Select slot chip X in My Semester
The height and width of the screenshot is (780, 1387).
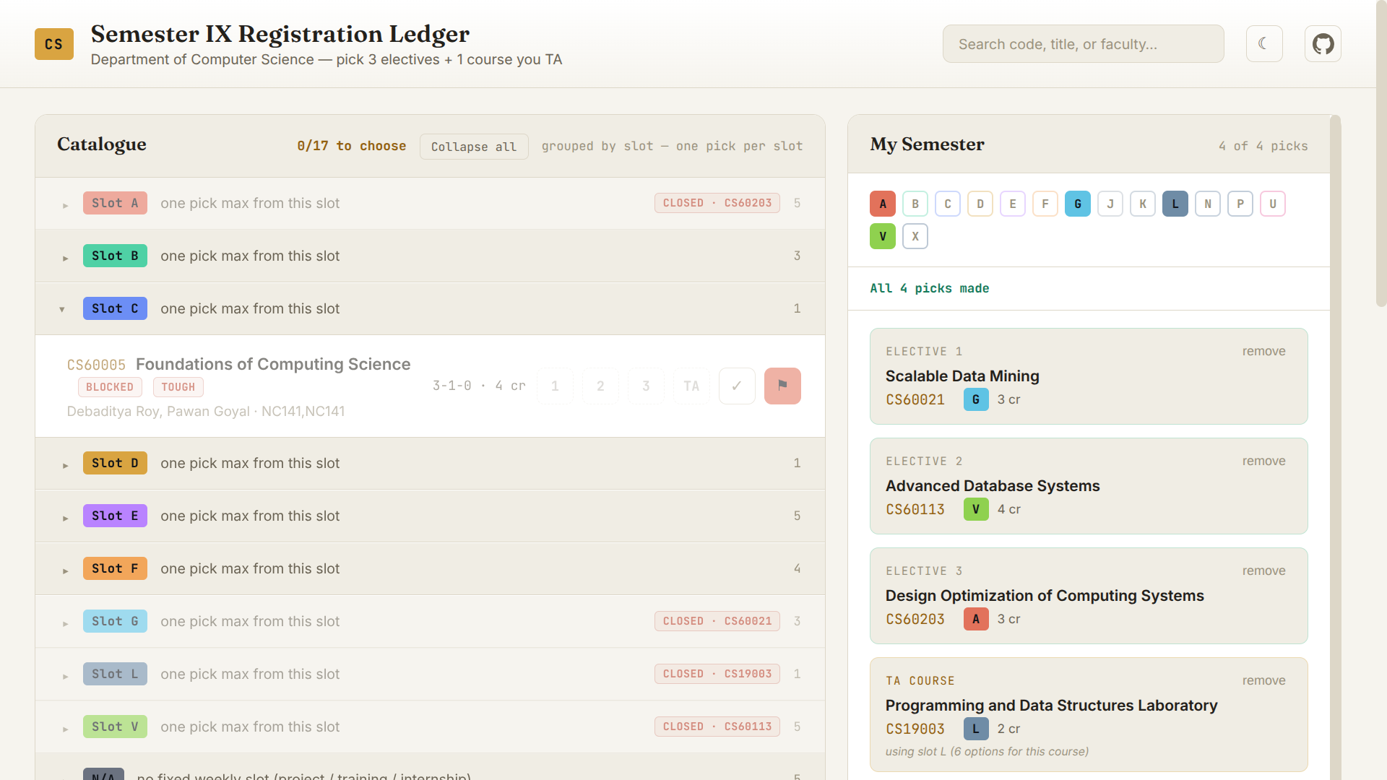coord(915,236)
